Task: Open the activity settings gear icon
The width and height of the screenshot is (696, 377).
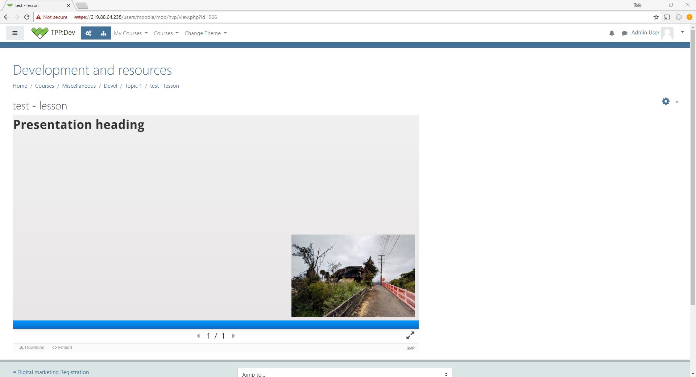Action: tap(666, 101)
